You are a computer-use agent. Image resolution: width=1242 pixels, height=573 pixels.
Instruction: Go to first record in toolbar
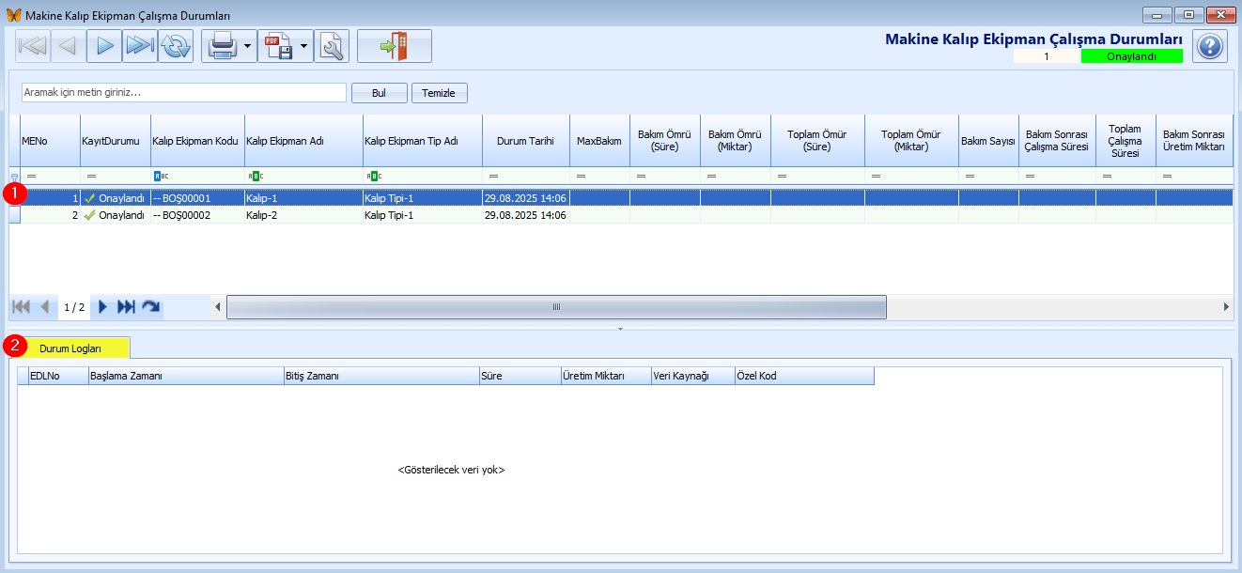[33, 46]
